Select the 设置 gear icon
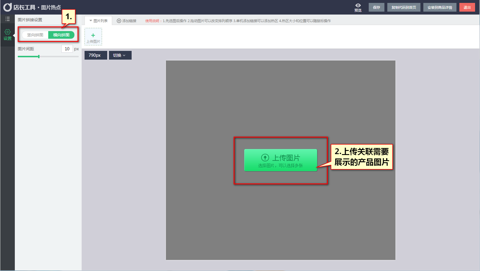 point(8,32)
